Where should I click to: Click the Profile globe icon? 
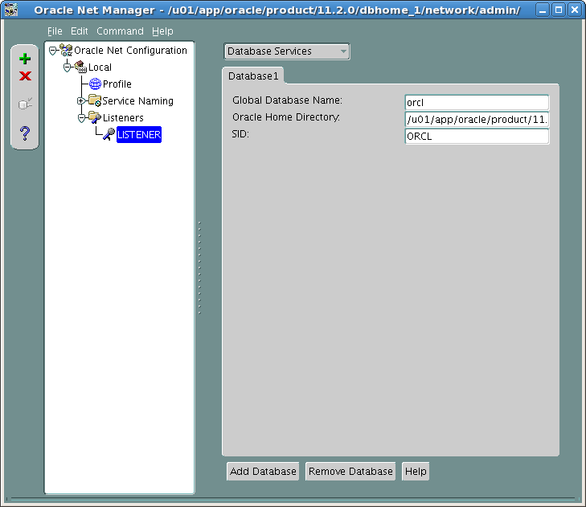pos(95,84)
